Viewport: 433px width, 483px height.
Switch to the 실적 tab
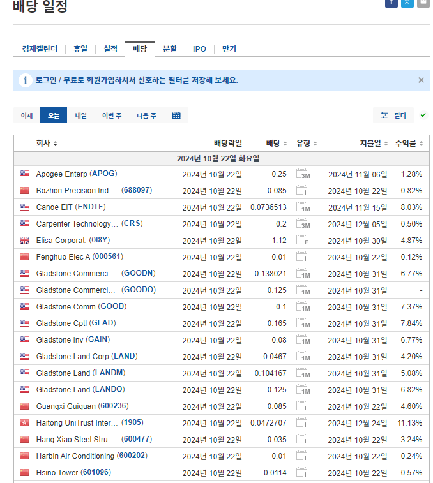click(x=110, y=49)
